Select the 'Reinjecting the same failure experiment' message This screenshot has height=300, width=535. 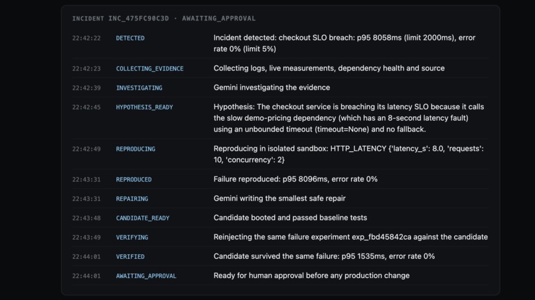(350, 237)
